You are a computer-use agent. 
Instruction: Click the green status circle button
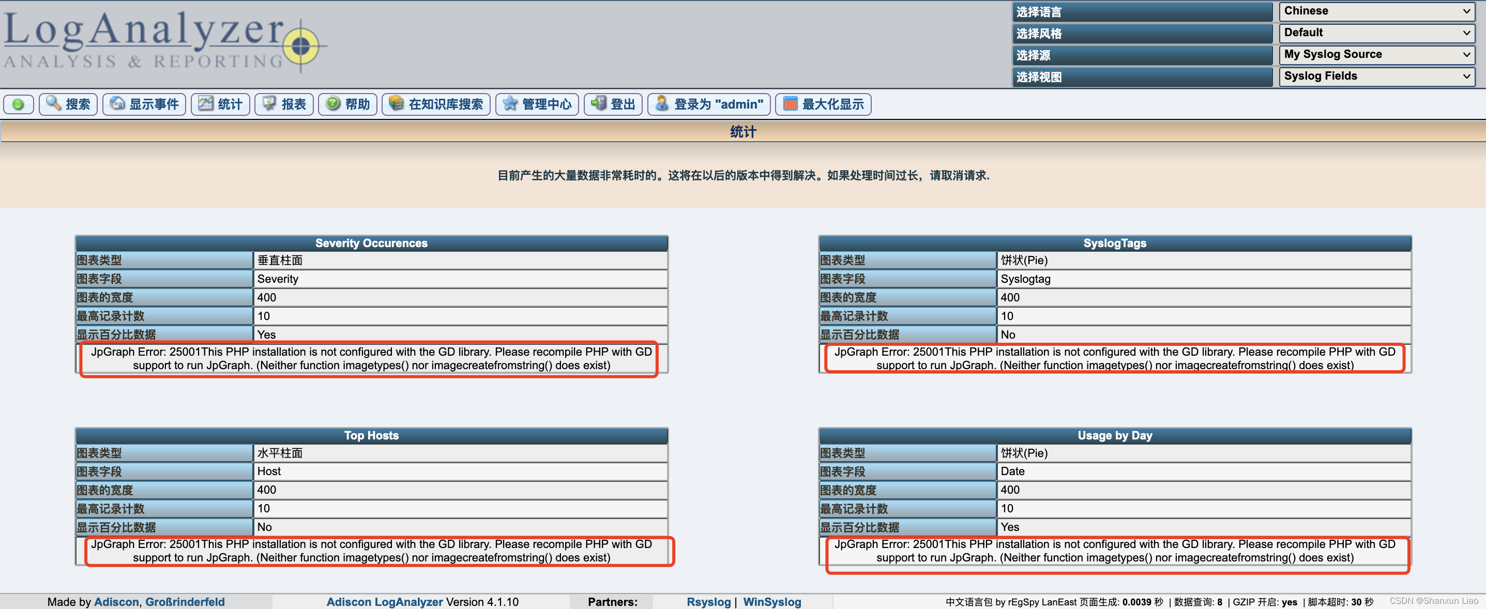tap(18, 104)
